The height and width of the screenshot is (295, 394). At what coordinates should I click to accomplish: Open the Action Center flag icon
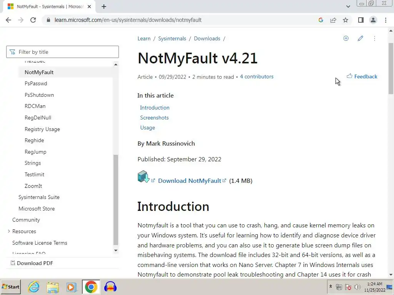click(348, 287)
